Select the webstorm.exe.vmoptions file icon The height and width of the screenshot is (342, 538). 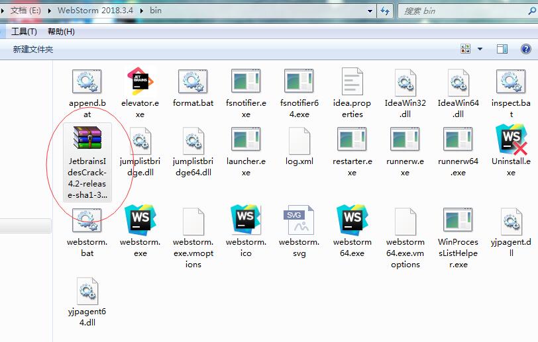point(193,221)
